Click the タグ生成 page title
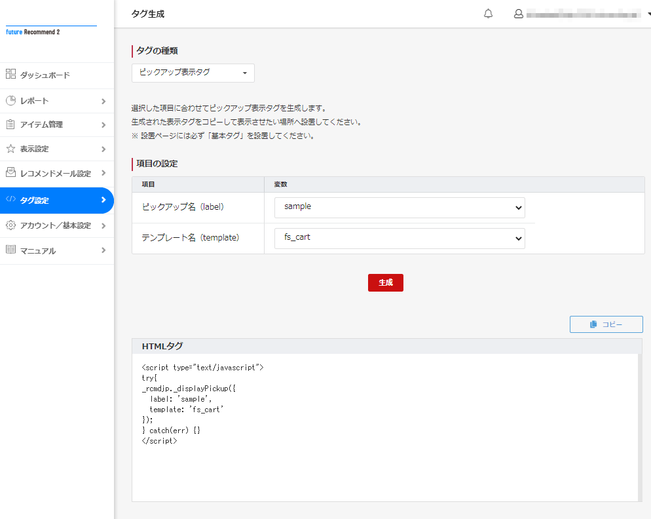Viewport: 651px width, 519px height. (x=148, y=14)
